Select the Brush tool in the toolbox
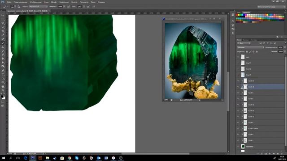Viewport: 287px width, 161px height. pyautogui.click(x=3, y=43)
